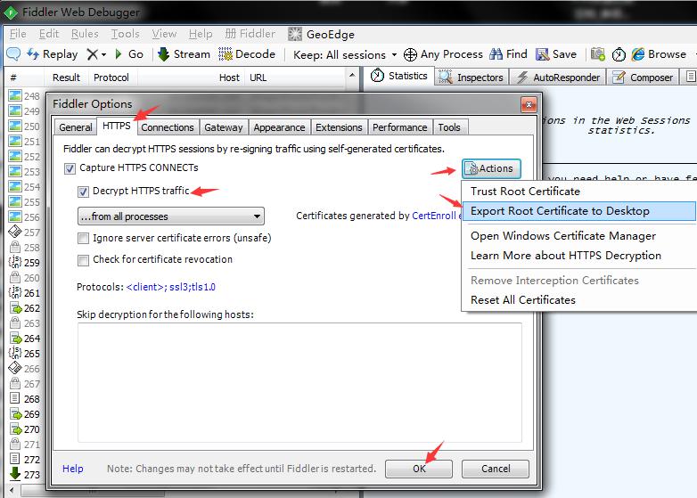Click the Save toolbar button
This screenshot has width=697, height=498.
pyautogui.click(x=556, y=54)
